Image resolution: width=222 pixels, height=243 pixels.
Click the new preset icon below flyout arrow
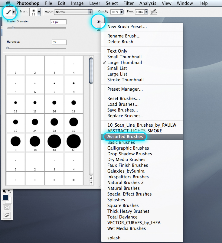click(98, 29)
